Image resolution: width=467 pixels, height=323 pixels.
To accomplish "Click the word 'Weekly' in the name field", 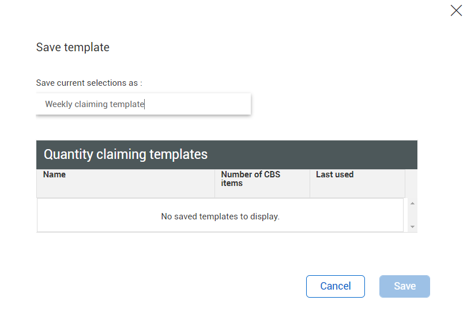I will [59, 104].
